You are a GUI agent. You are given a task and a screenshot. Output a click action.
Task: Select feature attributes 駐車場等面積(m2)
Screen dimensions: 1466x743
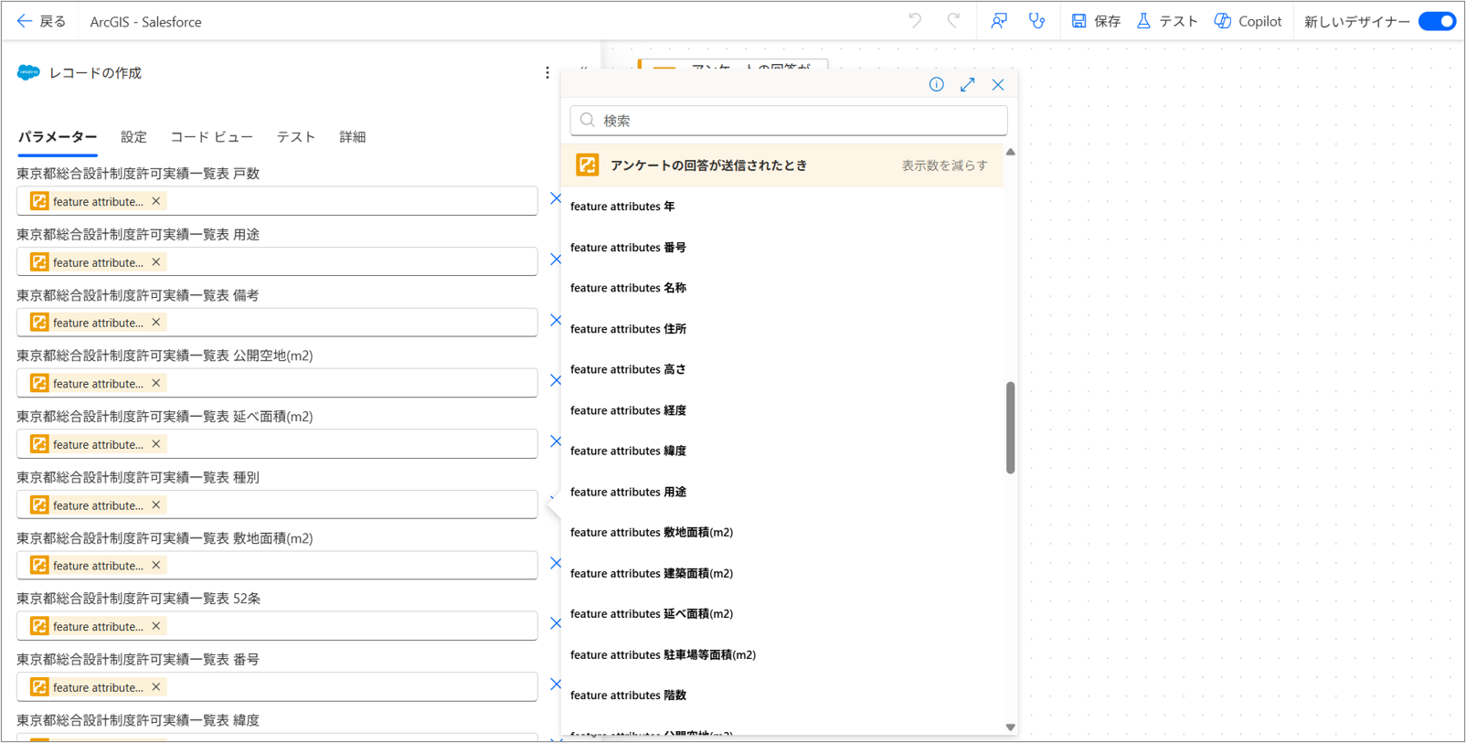[663, 654]
